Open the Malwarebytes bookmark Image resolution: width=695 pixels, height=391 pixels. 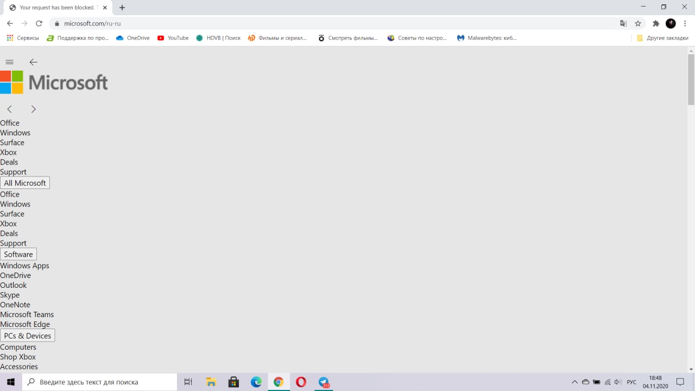[487, 38]
